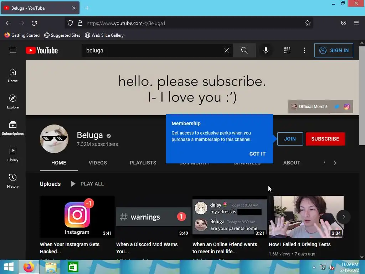Click the SIGN IN button
365x274 pixels.
click(x=334, y=50)
